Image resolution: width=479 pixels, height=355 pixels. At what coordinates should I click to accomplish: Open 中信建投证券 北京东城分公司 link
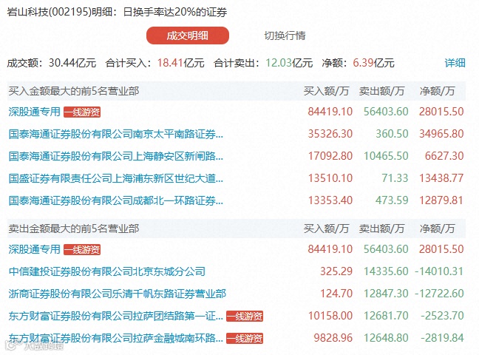pos(107,271)
